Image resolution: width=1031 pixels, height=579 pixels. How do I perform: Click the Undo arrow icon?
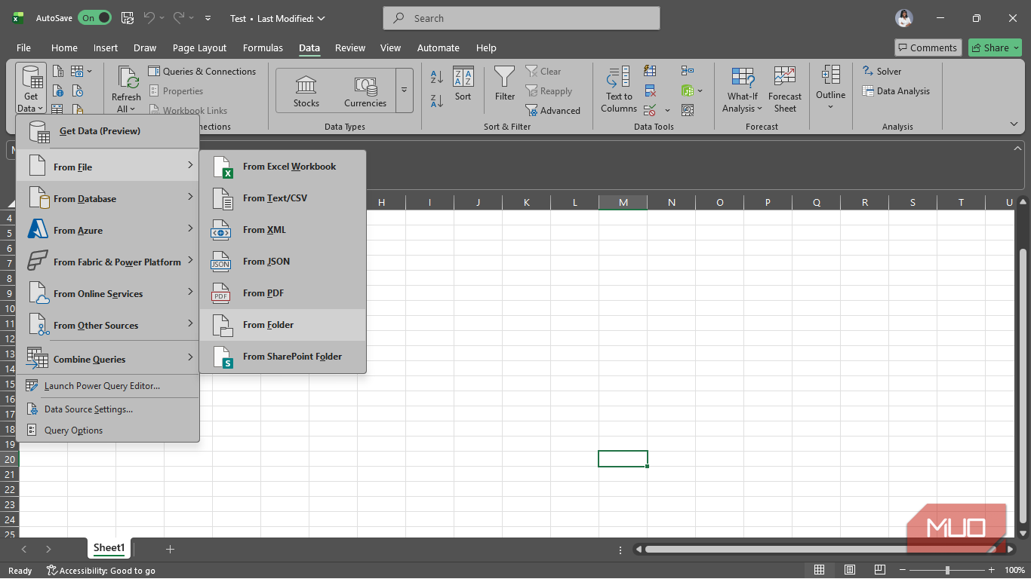click(149, 17)
